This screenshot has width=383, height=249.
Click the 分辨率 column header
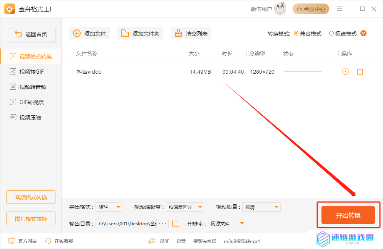(x=257, y=53)
